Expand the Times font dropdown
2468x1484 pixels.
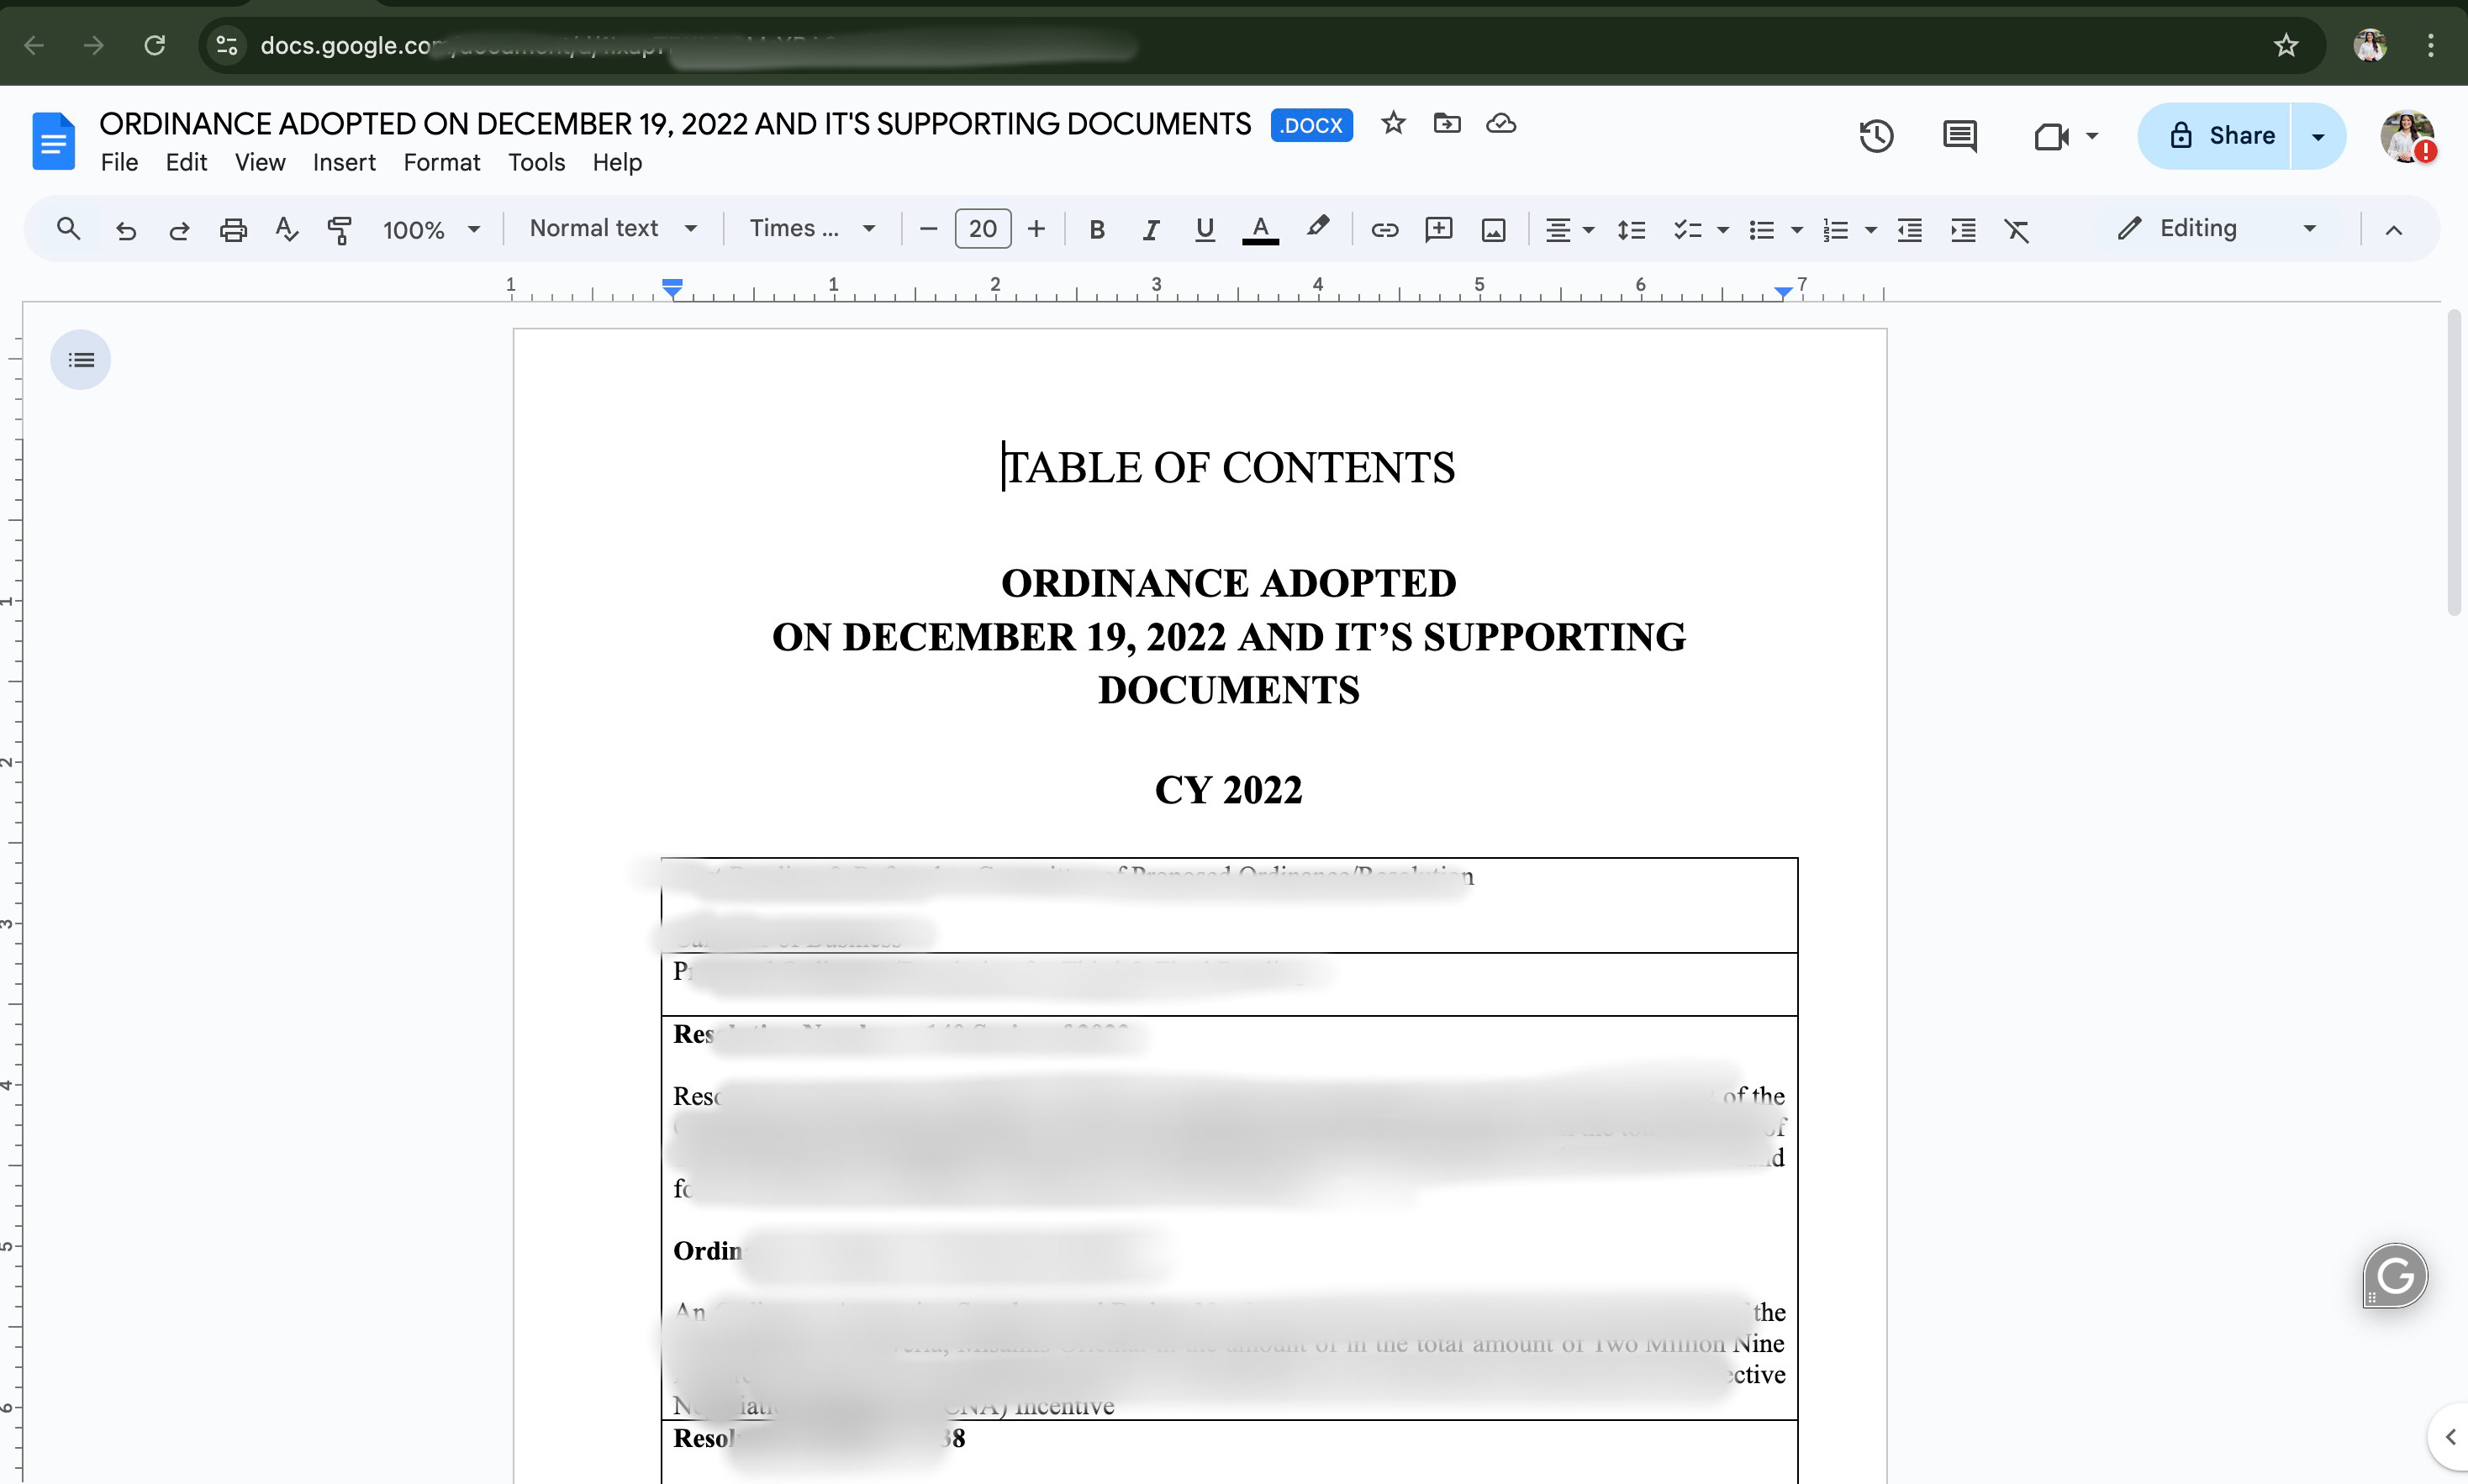tap(812, 229)
